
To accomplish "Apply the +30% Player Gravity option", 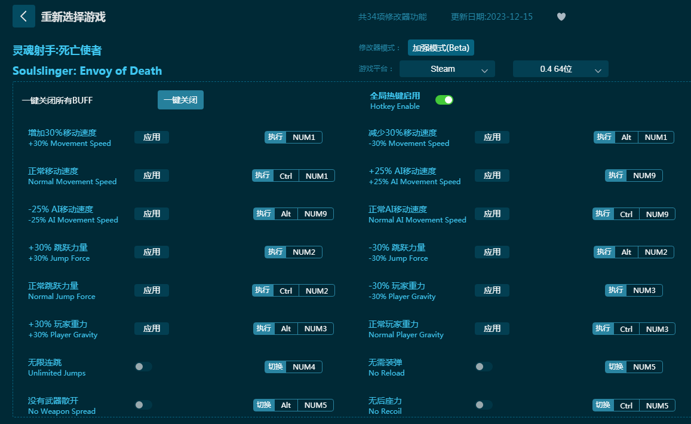I will [x=152, y=328].
